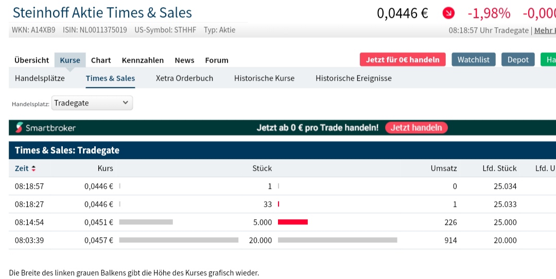Viewport: 556px width, 279px height.
Task: Click the grey Kurs bar at 08:03:39
Action: [x=179, y=240]
